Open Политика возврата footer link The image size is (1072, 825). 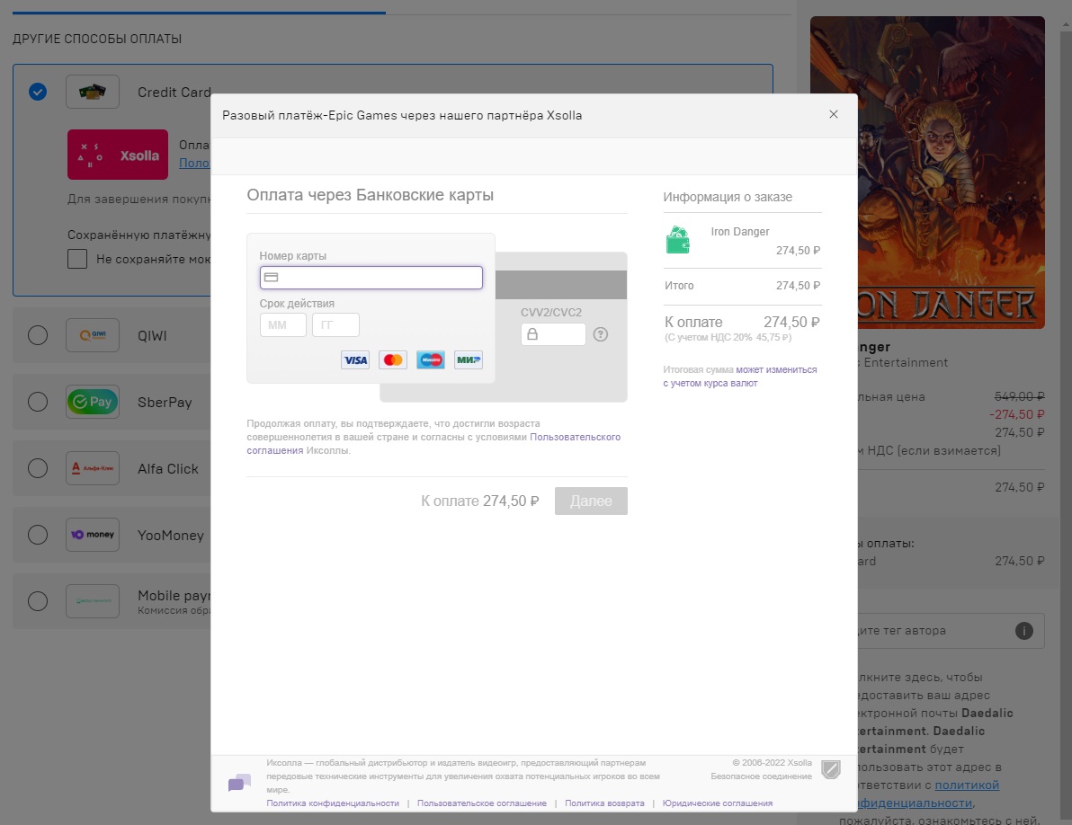pos(604,803)
